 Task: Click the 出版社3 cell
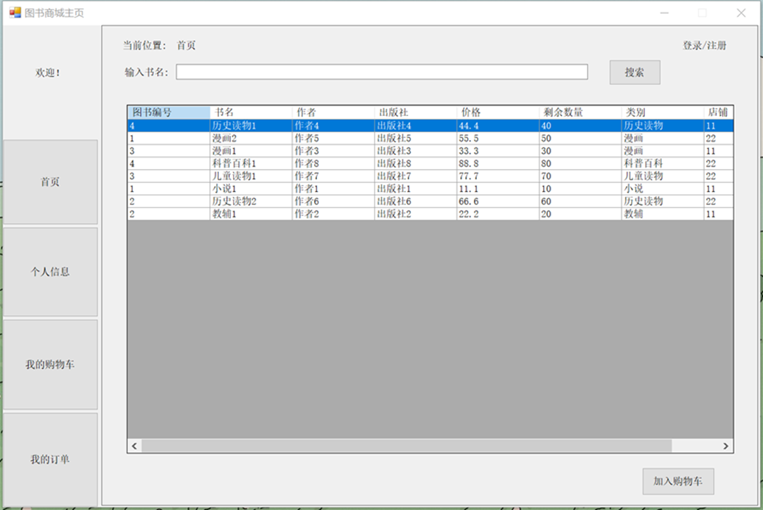(x=416, y=151)
